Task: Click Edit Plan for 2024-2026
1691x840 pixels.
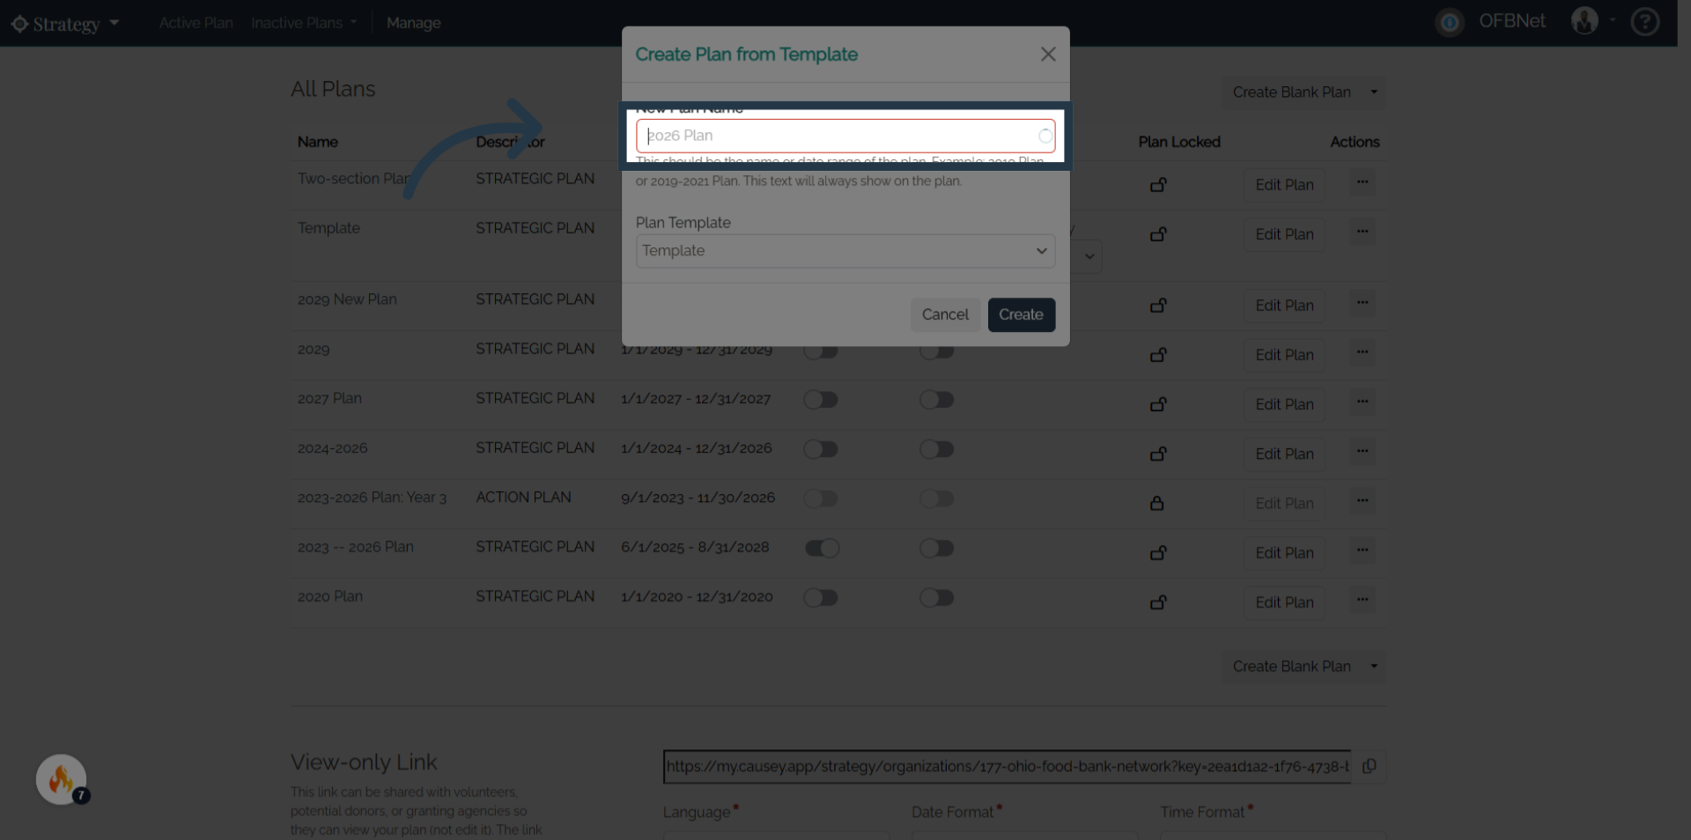Action: [x=1284, y=453]
